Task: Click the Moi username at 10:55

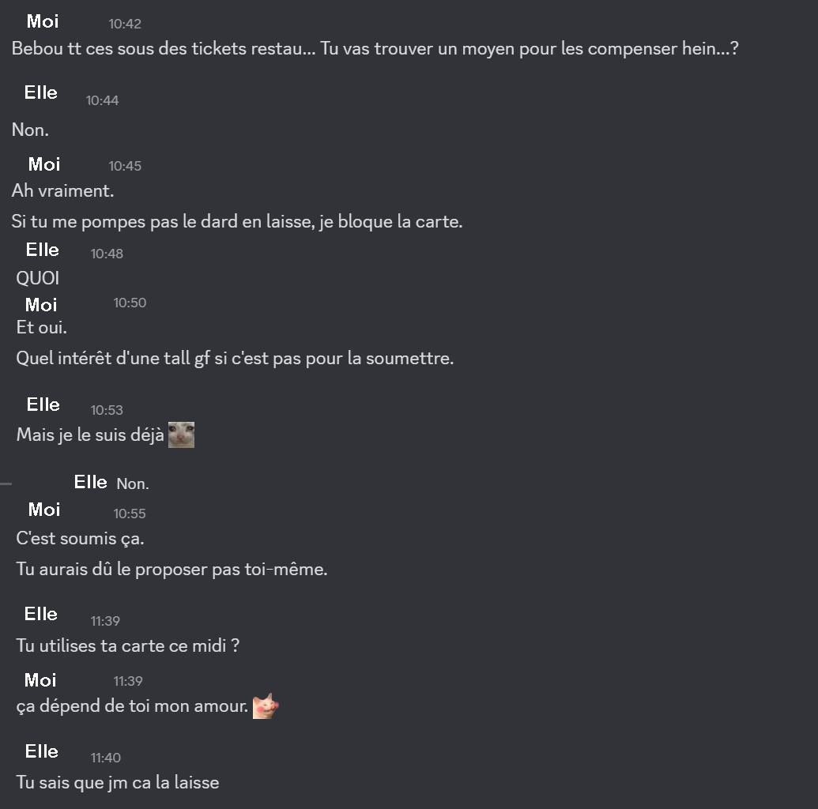Action: tap(44, 510)
